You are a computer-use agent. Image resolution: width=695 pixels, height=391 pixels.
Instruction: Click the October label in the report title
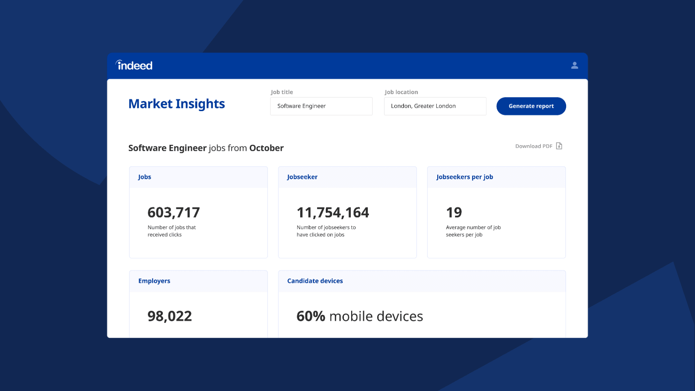pos(266,148)
